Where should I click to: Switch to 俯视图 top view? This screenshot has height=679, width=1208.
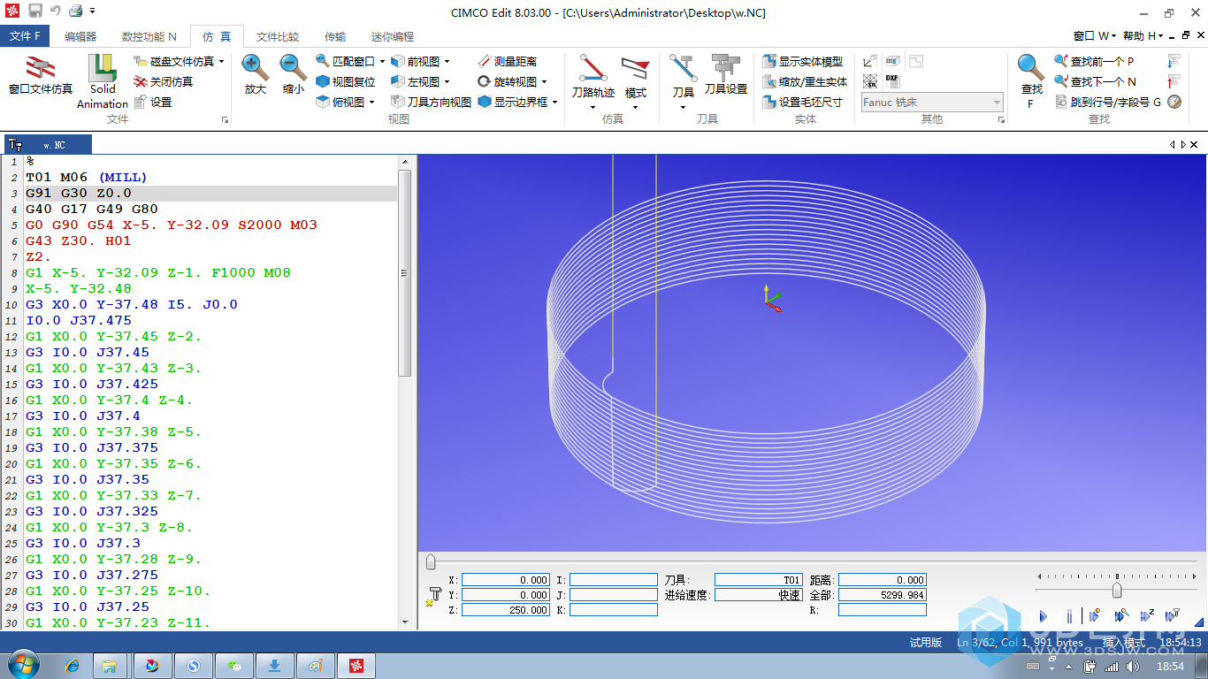(340, 102)
